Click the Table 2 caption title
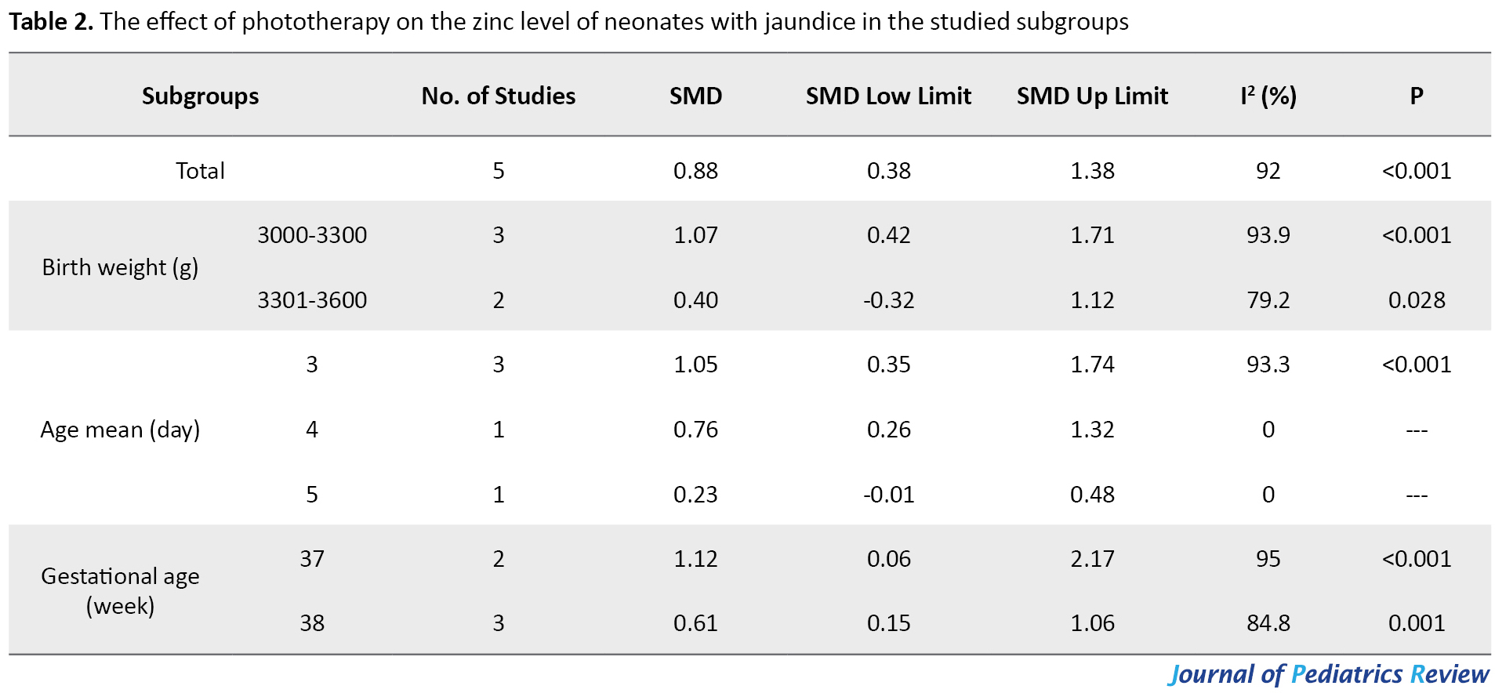1495x693 pixels. coord(568,22)
